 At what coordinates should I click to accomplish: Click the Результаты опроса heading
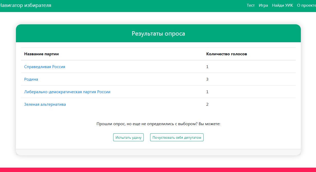point(158,34)
